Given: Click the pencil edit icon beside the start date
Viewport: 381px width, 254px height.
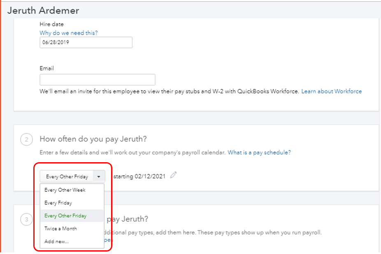Looking at the screenshot, I should pos(173,175).
